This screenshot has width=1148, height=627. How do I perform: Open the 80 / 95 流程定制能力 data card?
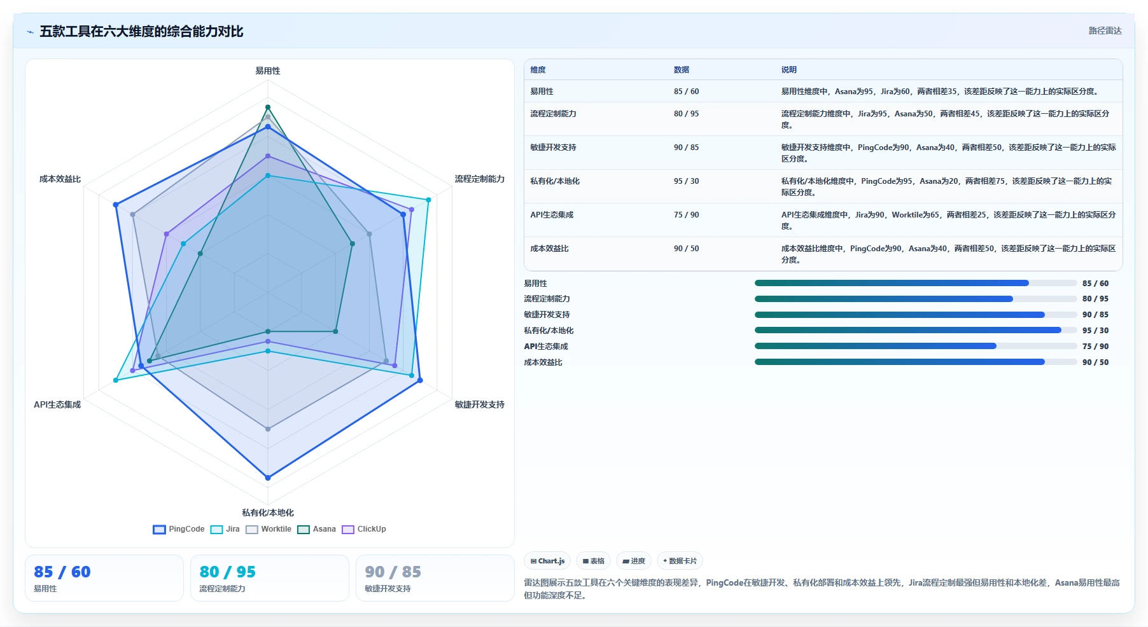click(x=270, y=578)
